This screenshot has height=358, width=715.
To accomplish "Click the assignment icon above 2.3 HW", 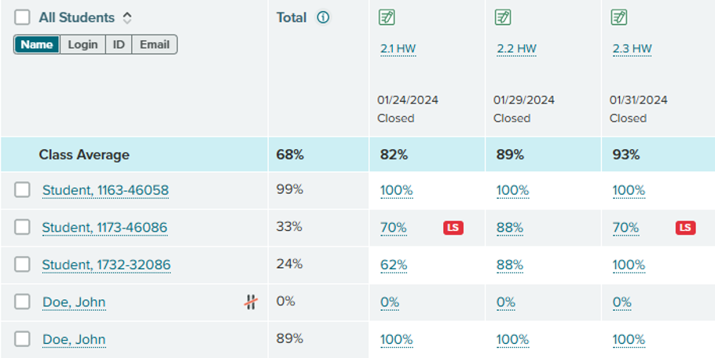I will point(619,17).
